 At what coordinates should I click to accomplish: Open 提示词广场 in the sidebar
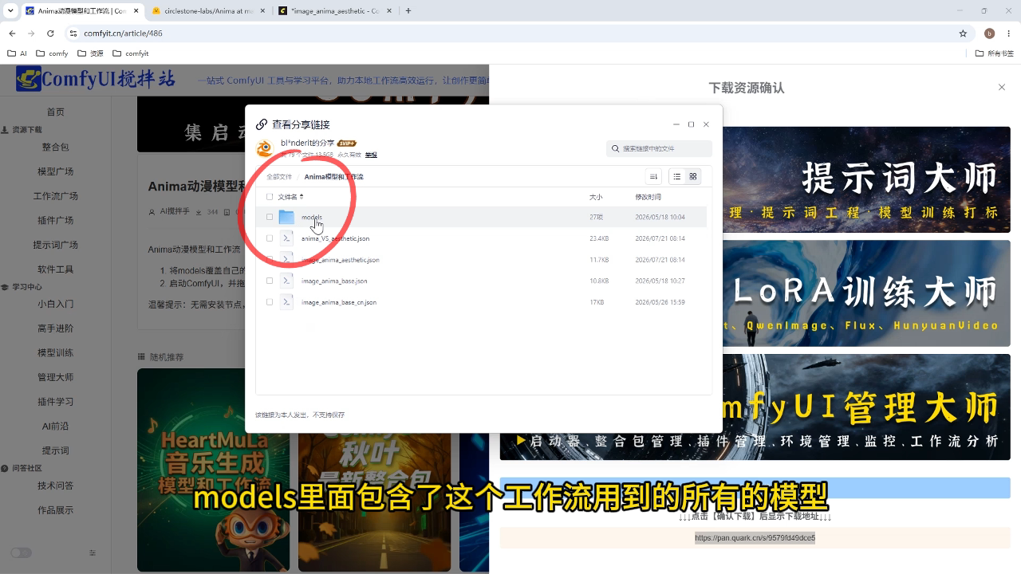pos(55,245)
